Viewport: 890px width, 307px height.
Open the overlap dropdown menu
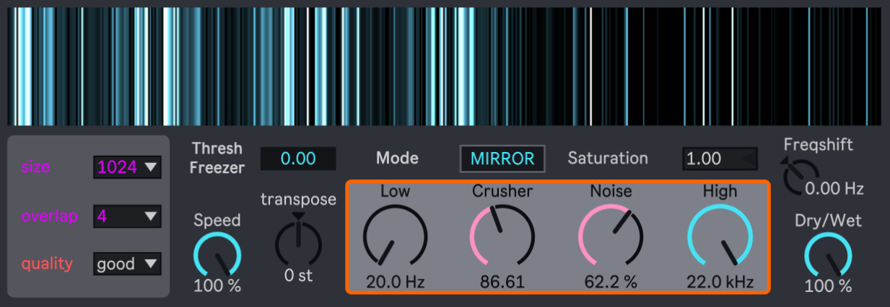pos(127,215)
